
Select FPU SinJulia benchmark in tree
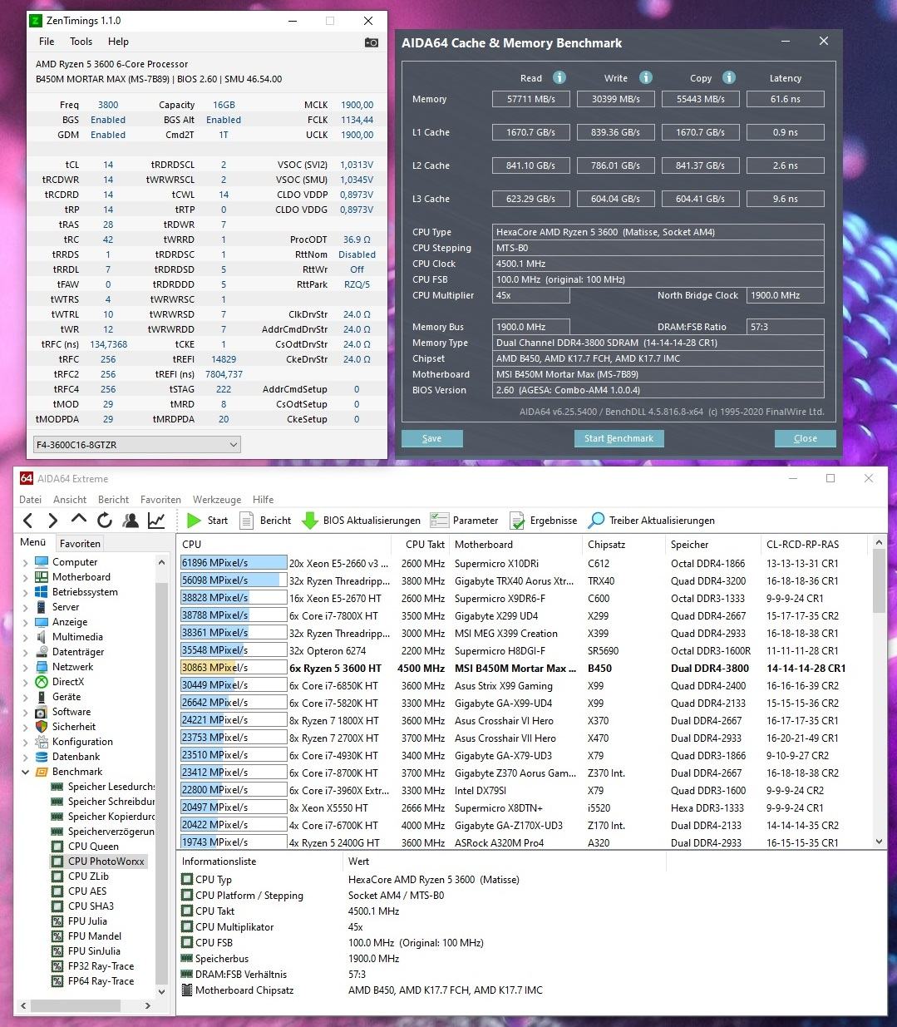coord(94,951)
